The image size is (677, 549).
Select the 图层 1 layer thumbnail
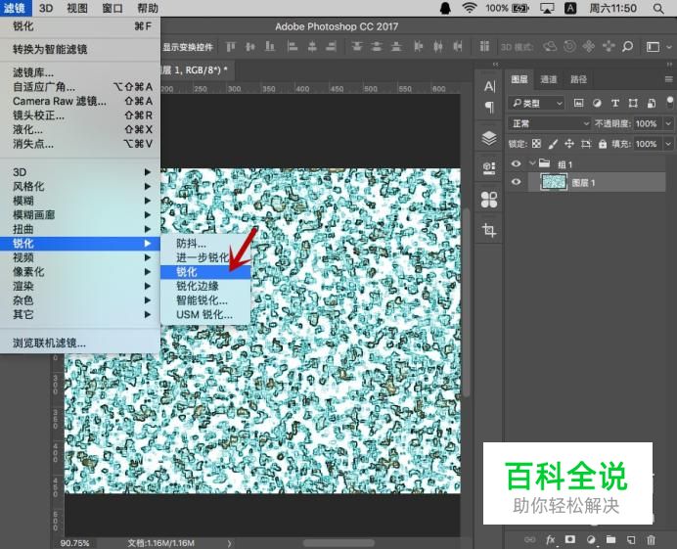pos(554,182)
